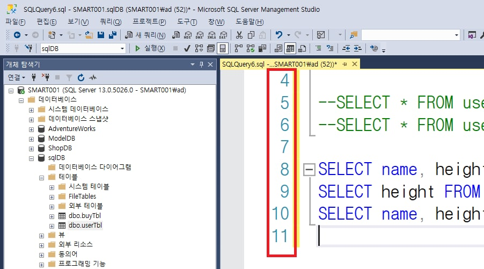This screenshot has width=484, height=269.
Task: Collapse the 테이블 folder node
Action: [41, 178]
